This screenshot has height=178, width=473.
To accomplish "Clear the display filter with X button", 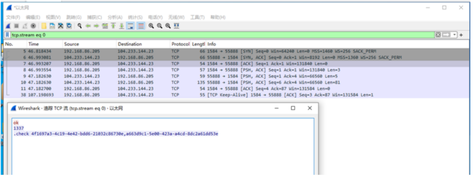I will coord(438,35).
